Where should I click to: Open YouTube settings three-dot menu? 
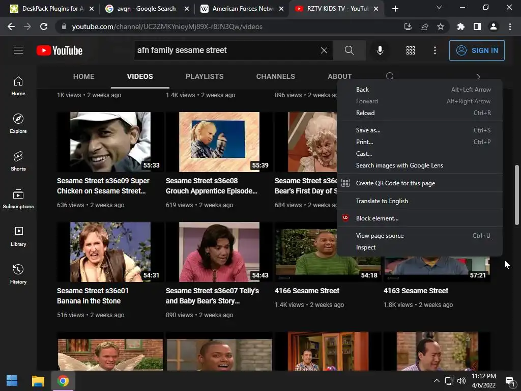click(435, 50)
